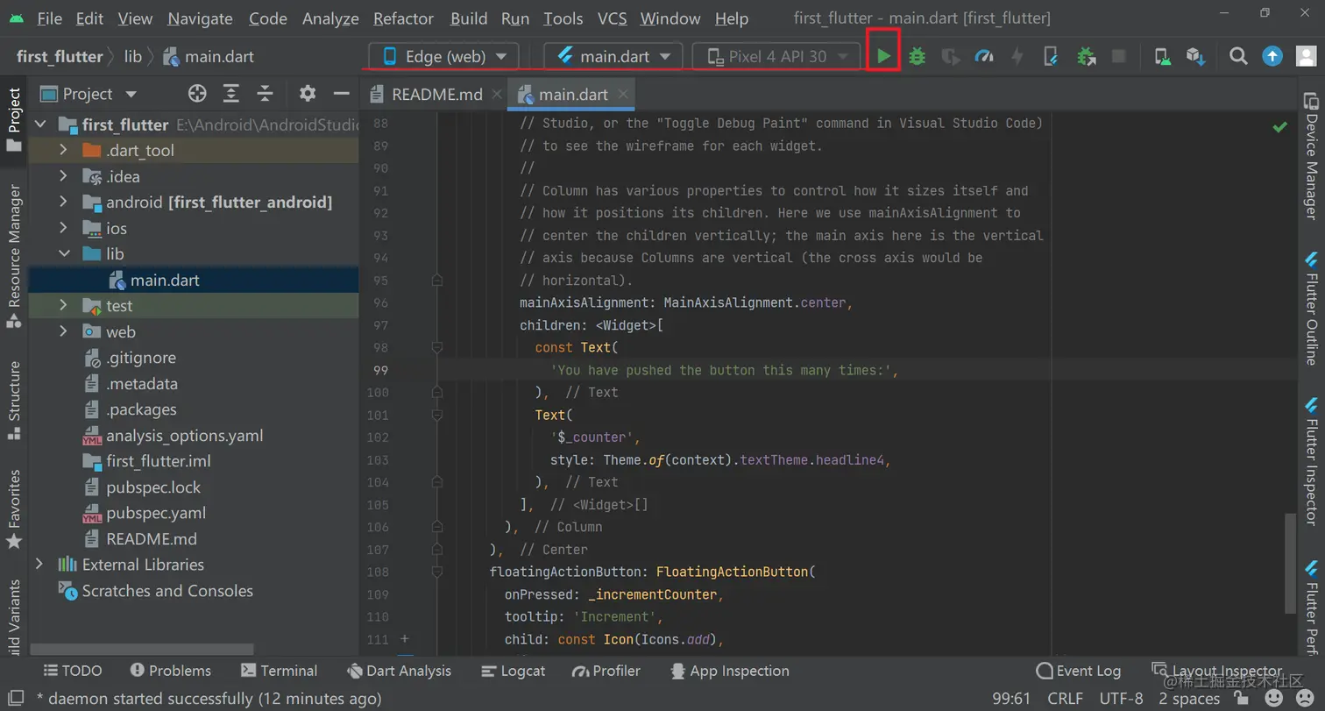Open the Profile speedometer icon
This screenshot has height=711, width=1325.
click(x=984, y=57)
